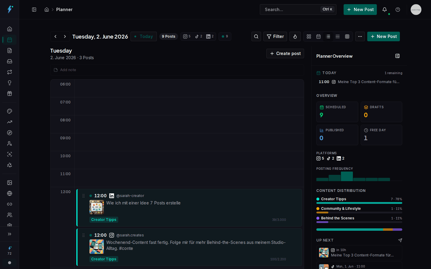
Task: Open the user avatar menu
Action: pyautogui.click(x=416, y=10)
